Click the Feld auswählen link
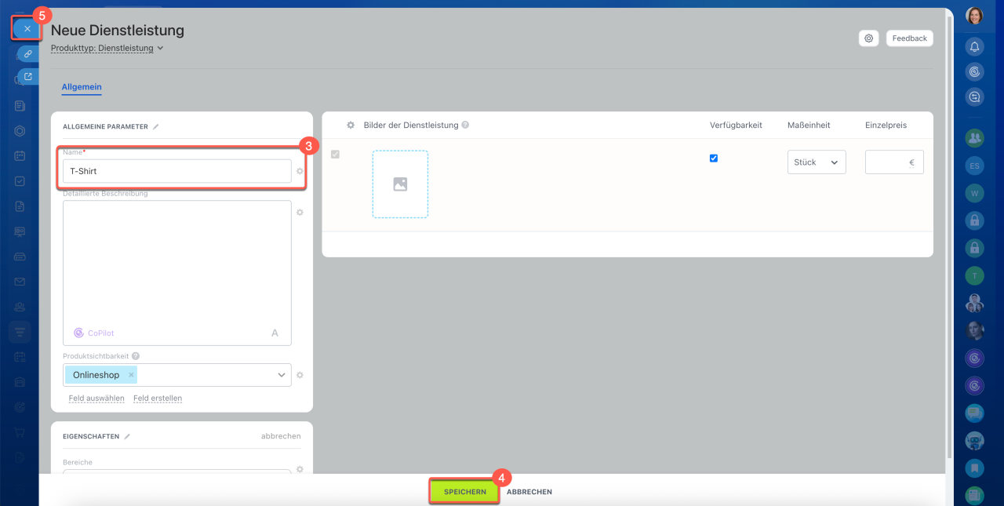The height and width of the screenshot is (506, 1004). [96, 399]
